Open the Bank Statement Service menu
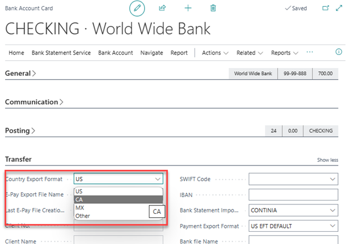This screenshot has width=348, height=244. click(61, 53)
